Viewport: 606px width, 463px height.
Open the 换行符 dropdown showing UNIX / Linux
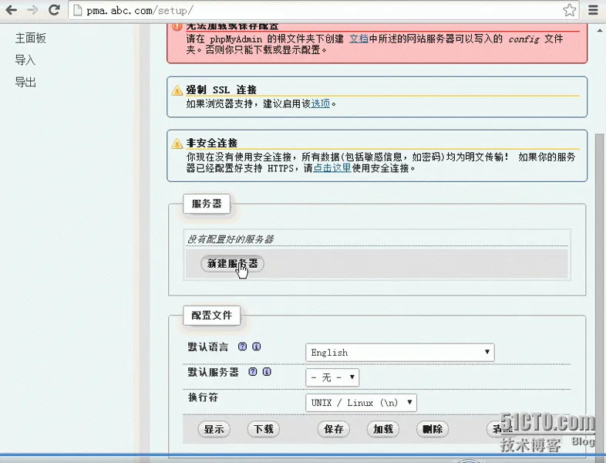tap(361, 403)
